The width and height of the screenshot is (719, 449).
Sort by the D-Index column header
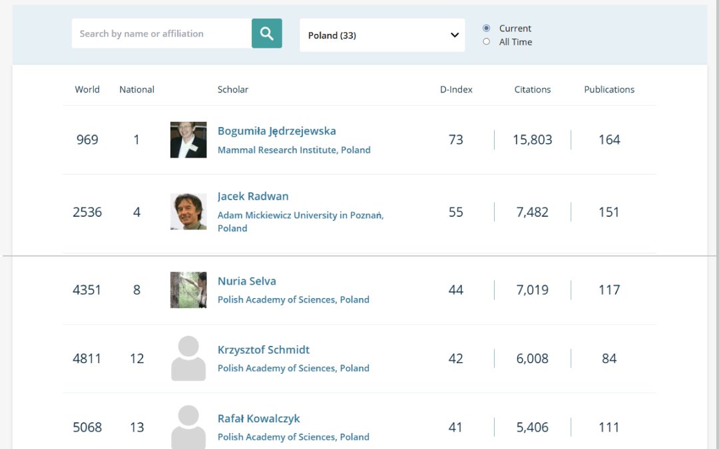coord(456,89)
